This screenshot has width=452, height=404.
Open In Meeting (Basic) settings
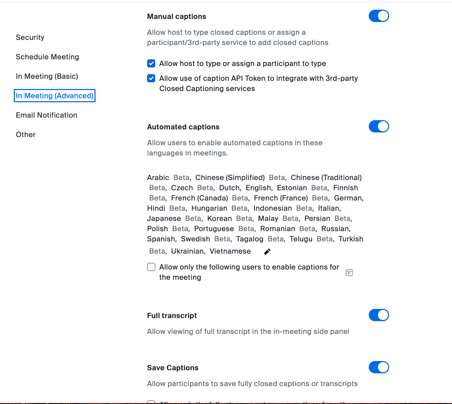coord(46,76)
